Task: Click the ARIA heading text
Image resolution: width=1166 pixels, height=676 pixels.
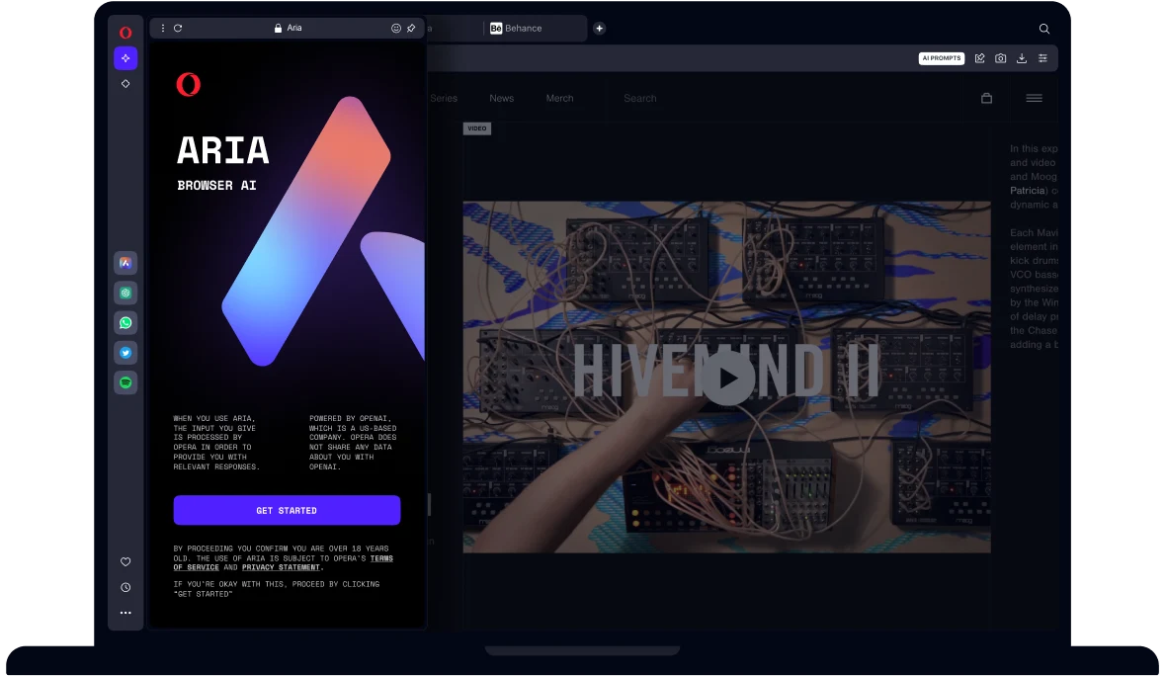Action: click(x=223, y=150)
